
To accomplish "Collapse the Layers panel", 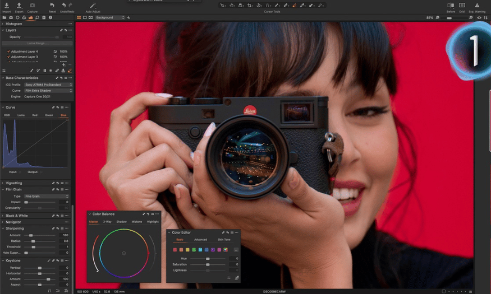I will tap(3, 30).
